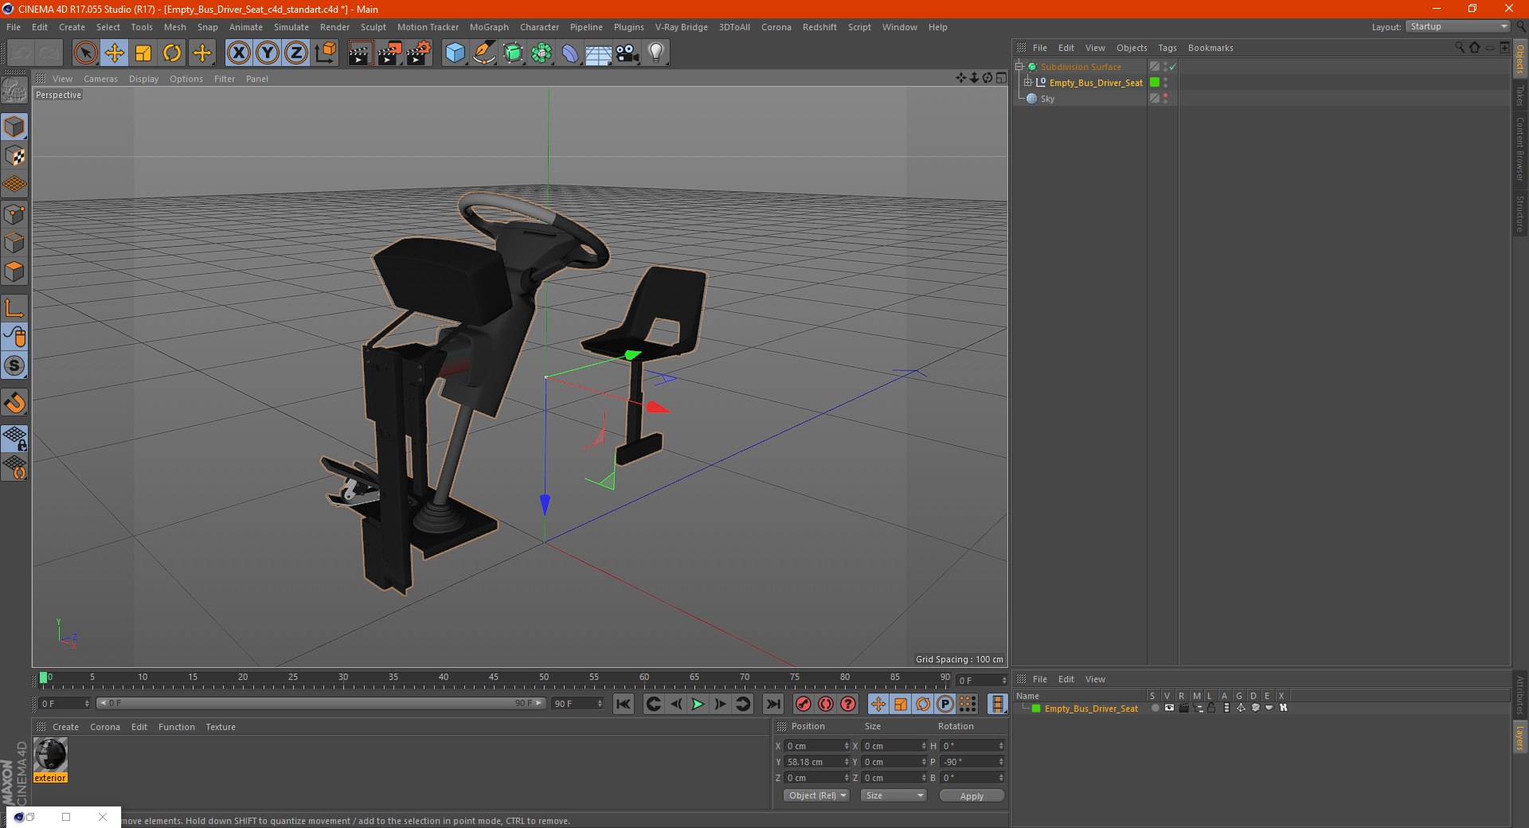
Task: Add Subdivision Surface generator icon
Action: click(513, 53)
